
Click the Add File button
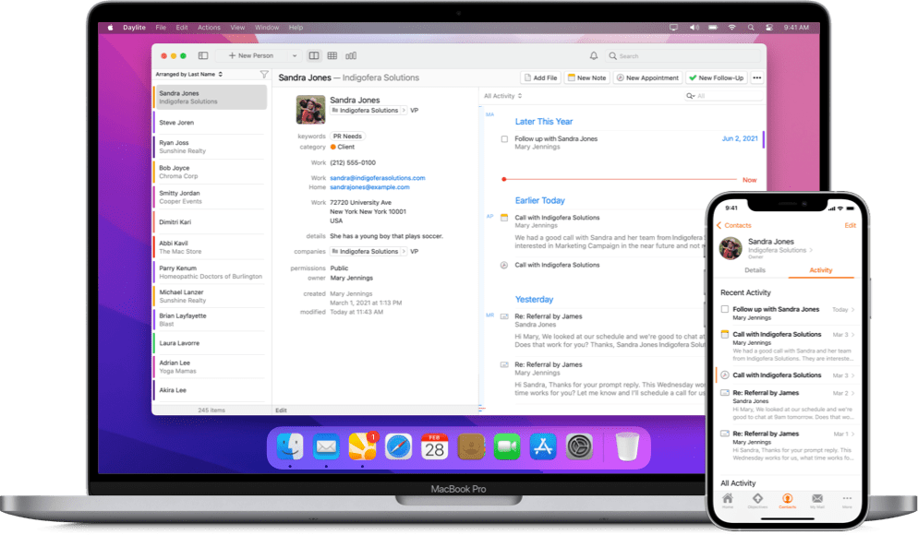tap(540, 77)
